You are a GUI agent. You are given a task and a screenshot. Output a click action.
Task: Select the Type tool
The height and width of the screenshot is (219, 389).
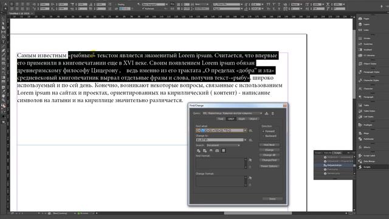[3, 42]
